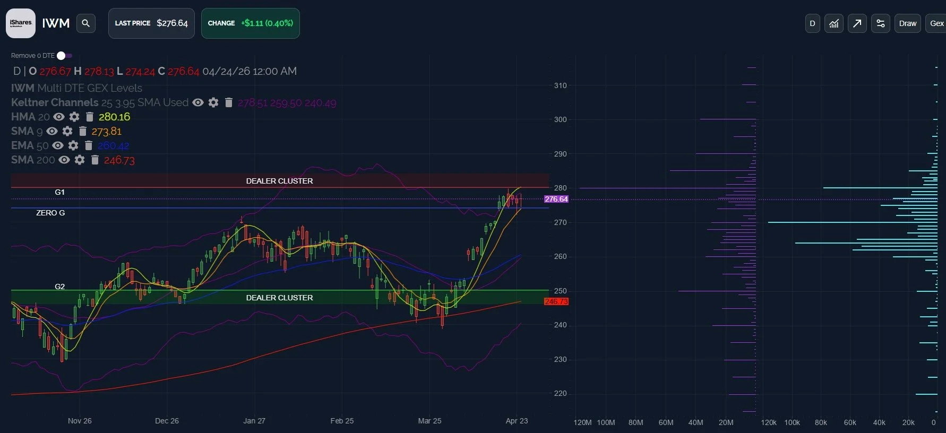Remove the SMA 200 indicator
Screen dimensions: 946x433
[x=95, y=160]
